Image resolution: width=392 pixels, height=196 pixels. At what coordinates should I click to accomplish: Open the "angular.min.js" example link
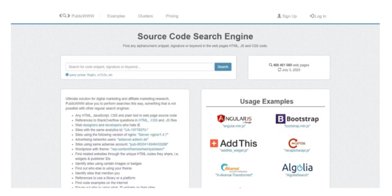pos(234,126)
